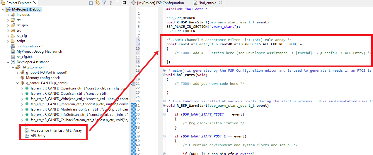Switch to [MyProject] FSP Configuration tab

tap(160, 3)
